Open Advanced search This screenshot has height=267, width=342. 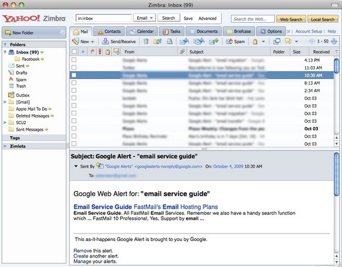pos(207,19)
